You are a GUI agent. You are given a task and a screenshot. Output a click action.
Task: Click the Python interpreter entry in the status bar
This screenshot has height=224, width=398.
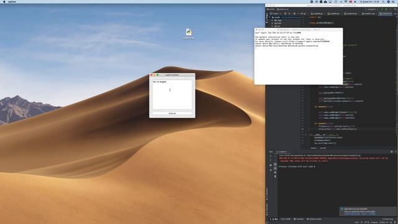tap(384, 222)
